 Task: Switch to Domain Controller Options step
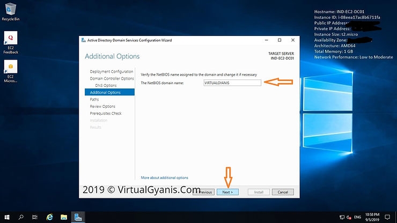(x=112, y=78)
